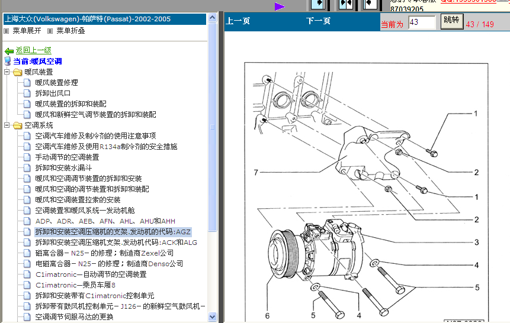
Task: Expand all menus with 菜单展开
Action: coord(27,31)
